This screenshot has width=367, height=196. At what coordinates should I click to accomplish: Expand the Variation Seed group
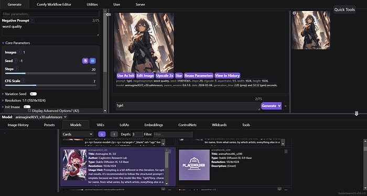point(3,94)
